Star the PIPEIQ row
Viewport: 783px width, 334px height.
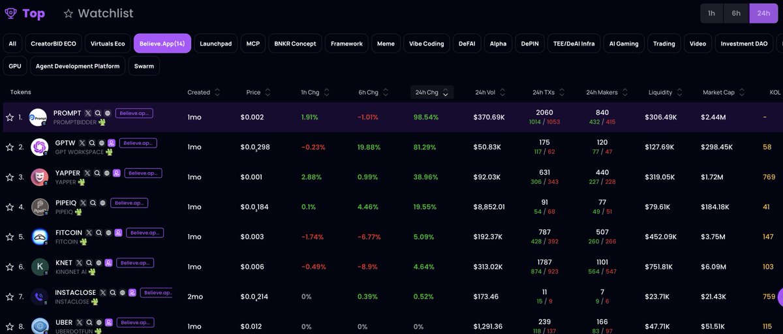tap(10, 207)
